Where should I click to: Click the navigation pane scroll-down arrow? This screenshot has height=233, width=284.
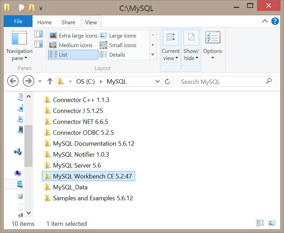point(28,213)
